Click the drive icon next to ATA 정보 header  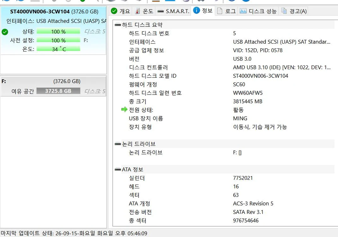pyautogui.click(x=118, y=169)
